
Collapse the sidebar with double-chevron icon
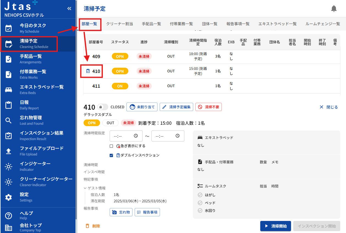(69, 8)
